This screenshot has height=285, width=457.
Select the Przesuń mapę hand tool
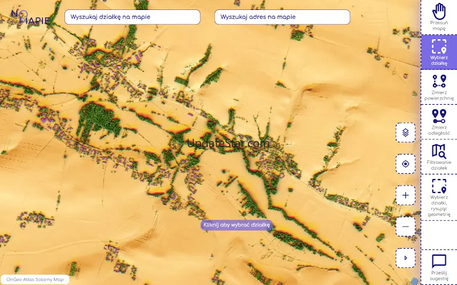click(x=439, y=17)
